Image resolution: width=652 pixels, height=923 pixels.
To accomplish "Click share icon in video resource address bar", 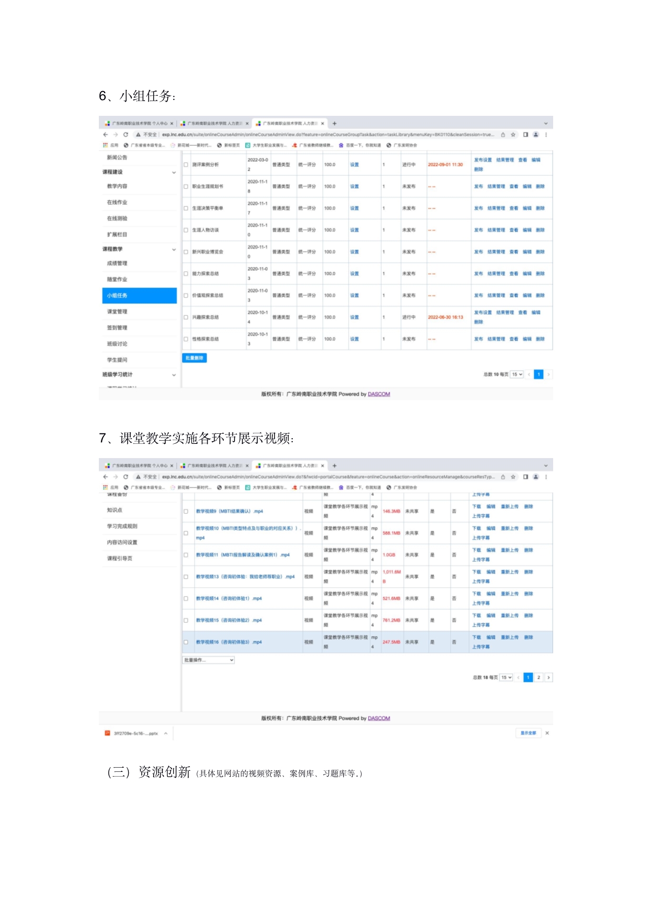I will point(503,477).
